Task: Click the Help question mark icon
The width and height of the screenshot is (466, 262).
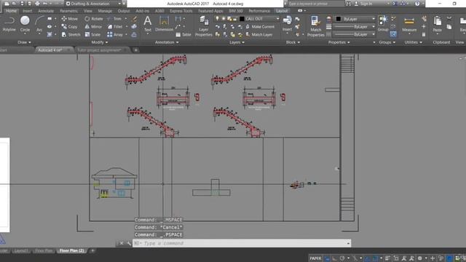Action: 417,4
